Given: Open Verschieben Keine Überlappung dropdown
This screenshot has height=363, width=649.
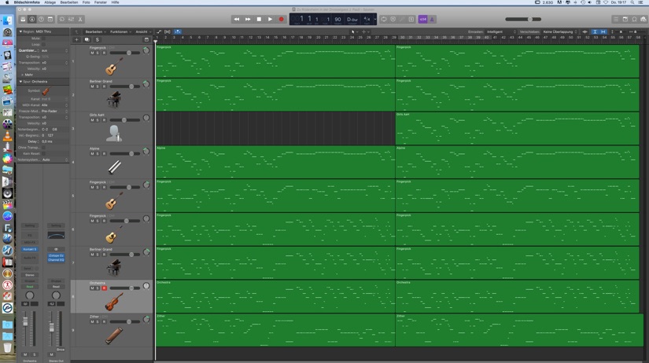Looking at the screenshot, I should pyautogui.click(x=560, y=31).
